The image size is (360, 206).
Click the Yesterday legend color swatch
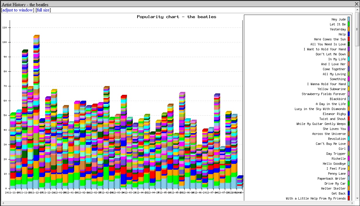pos(349,29)
